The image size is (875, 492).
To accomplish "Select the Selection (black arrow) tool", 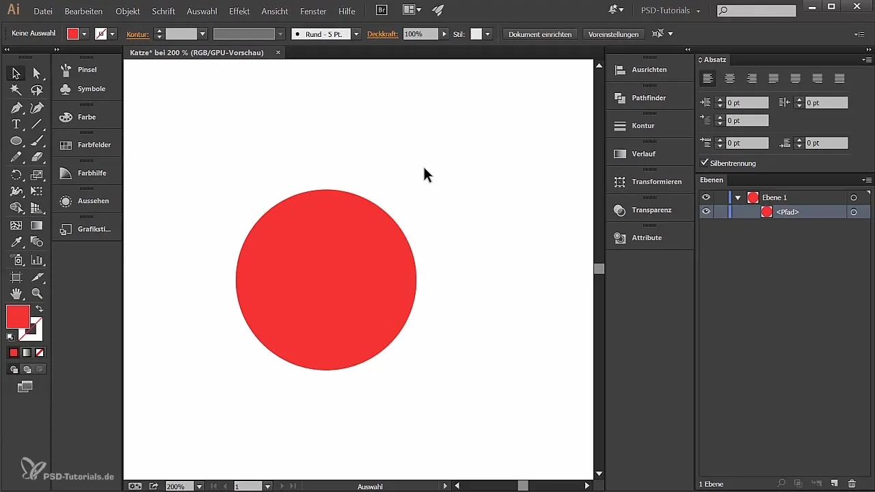I will 16,73.
